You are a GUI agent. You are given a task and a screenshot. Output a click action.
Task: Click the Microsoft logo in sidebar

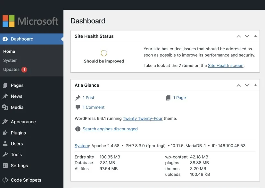pos(30,21)
